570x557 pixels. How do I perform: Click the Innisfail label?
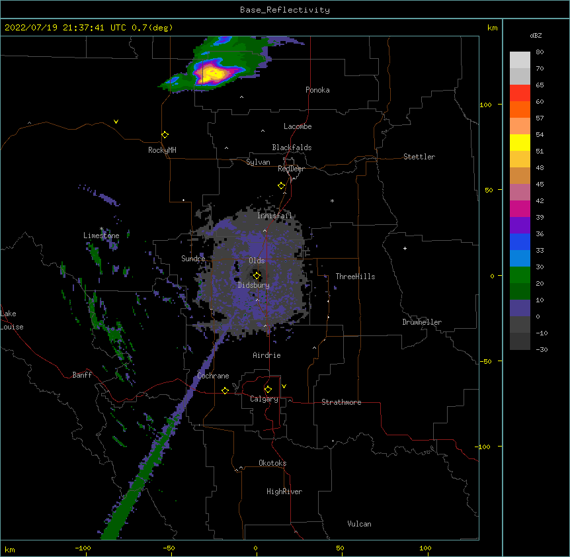click(274, 216)
